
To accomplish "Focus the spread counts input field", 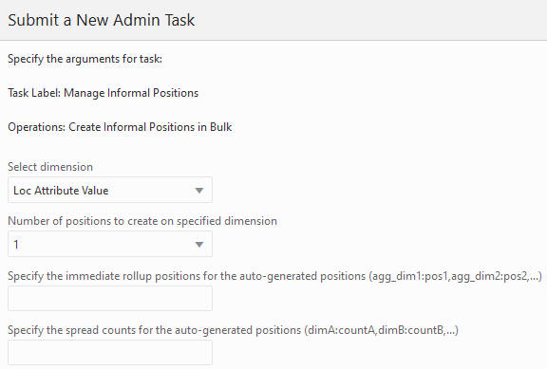I will [x=110, y=352].
